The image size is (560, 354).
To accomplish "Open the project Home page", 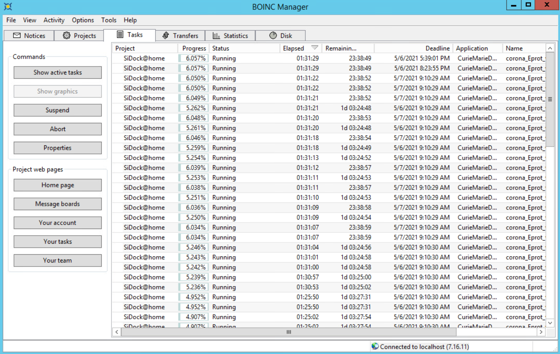I will pyautogui.click(x=58, y=185).
